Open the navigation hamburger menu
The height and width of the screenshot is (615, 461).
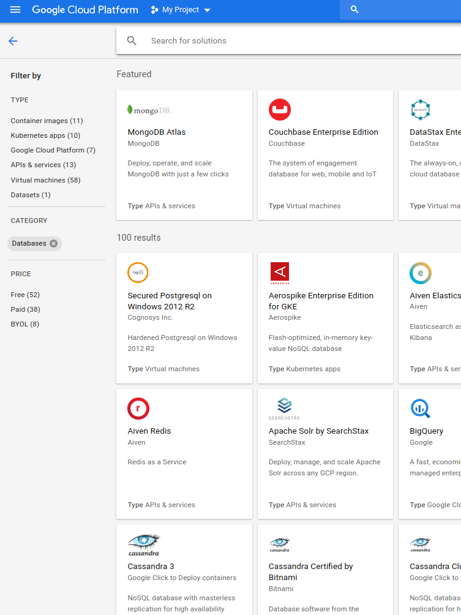click(15, 10)
